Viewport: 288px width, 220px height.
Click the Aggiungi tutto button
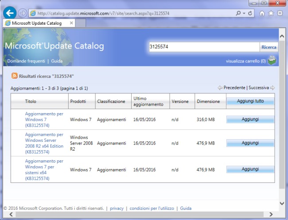point(250,101)
